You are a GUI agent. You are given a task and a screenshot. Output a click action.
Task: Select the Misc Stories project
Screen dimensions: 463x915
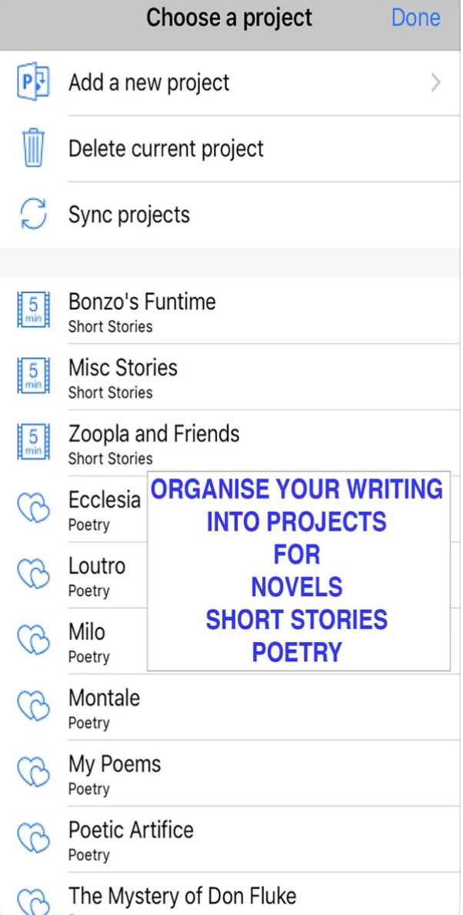click(x=123, y=378)
